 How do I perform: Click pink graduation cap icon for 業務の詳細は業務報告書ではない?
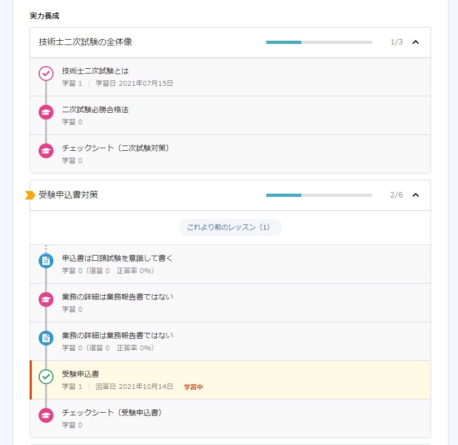click(46, 299)
